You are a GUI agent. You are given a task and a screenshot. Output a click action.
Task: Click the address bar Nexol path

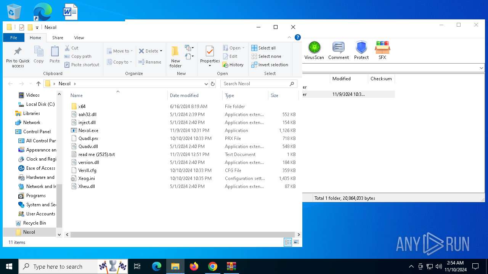[64, 84]
